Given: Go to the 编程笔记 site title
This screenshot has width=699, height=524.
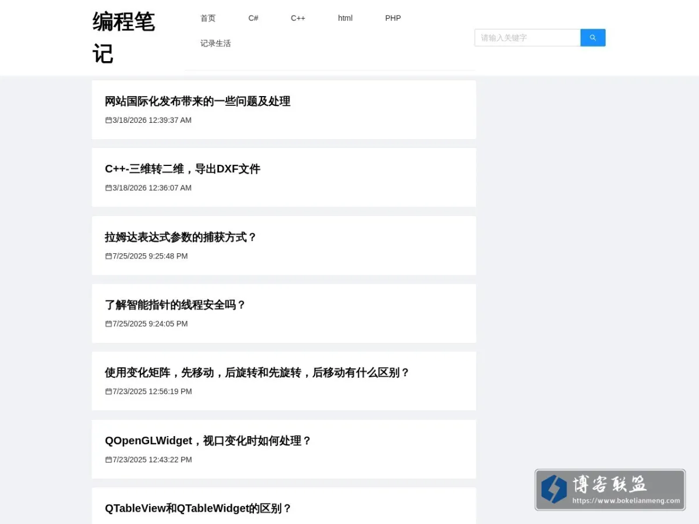Looking at the screenshot, I should pos(123,38).
